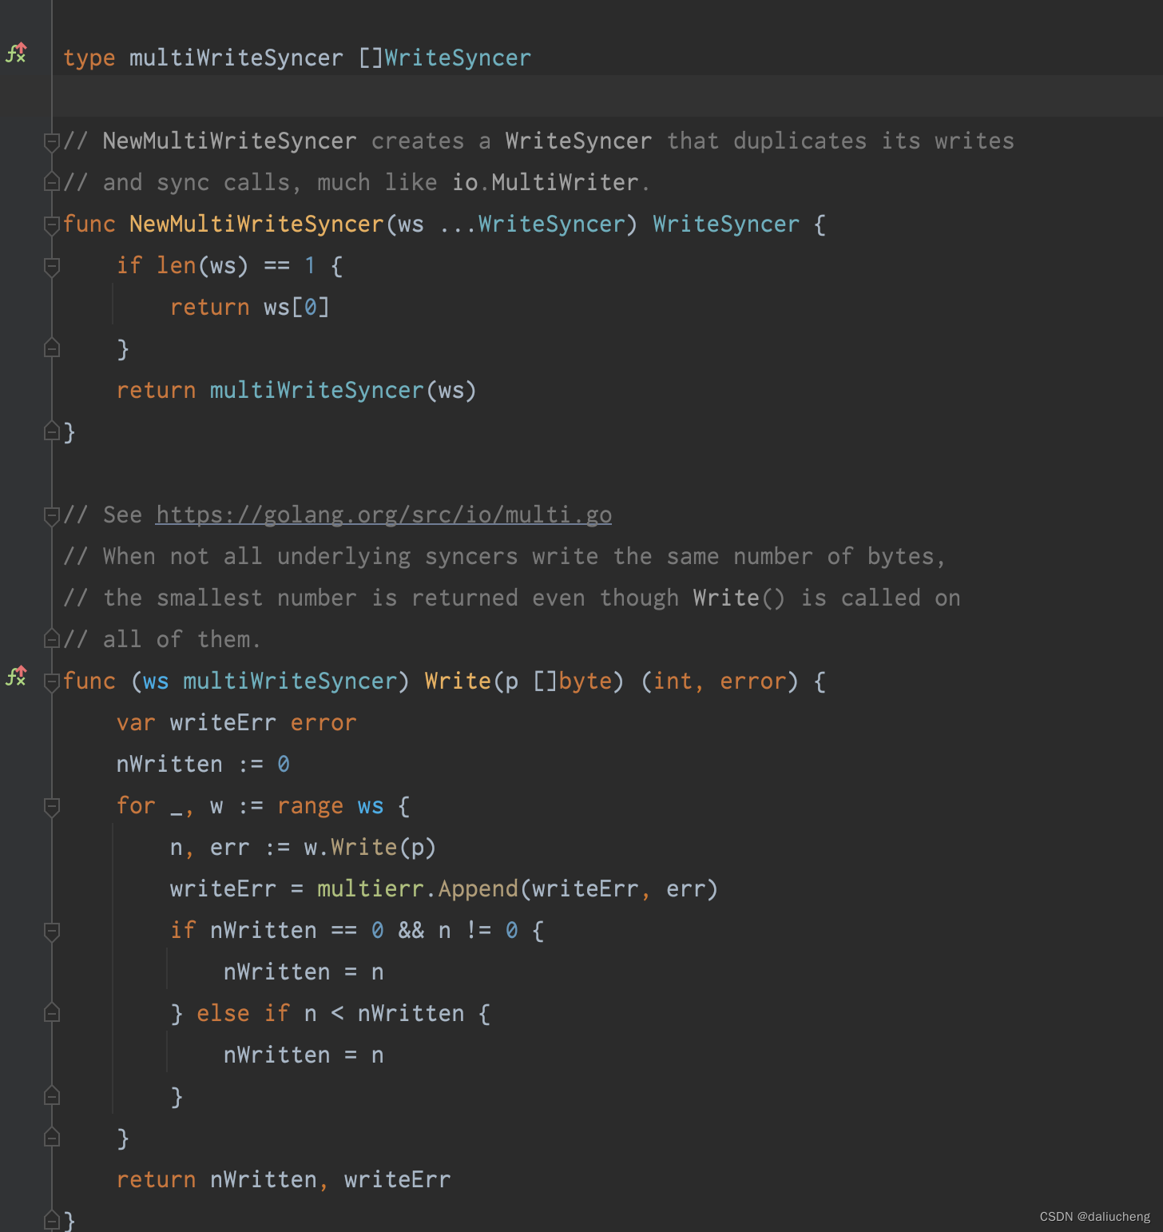Viewport: 1163px width, 1232px height.
Task: Click the 'Write' method name in func declaration
Action: pyautogui.click(x=458, y=682)
